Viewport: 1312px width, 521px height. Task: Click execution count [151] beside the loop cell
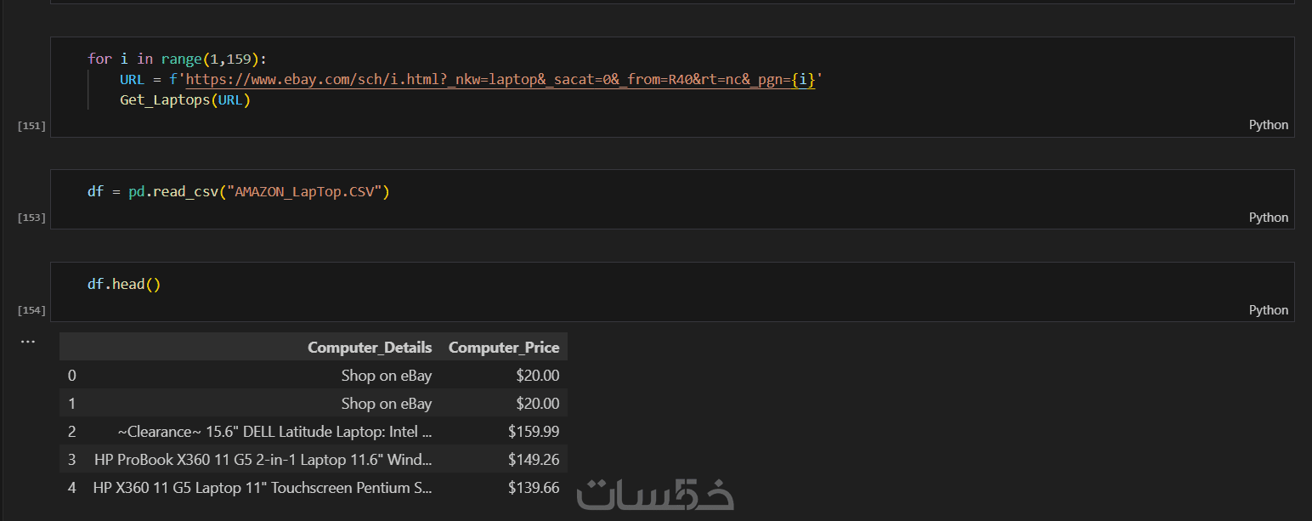coord(31,126)
